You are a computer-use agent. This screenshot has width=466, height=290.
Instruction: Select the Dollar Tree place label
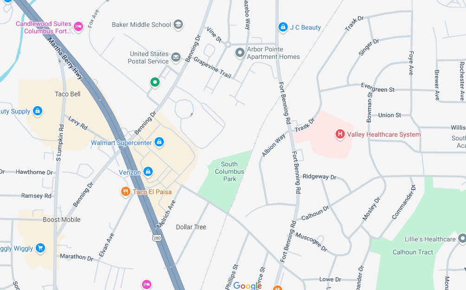click(191, 227)
